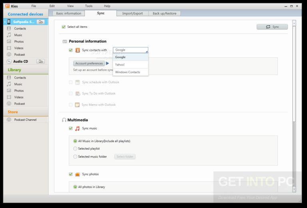307x208 pixels.
Task: Click the eject button next to Audio CD
Action: pyautogui.click(x=40, y=61)
